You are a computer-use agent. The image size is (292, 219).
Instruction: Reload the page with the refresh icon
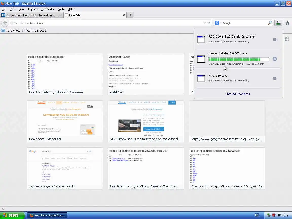[x=209, y=23]
